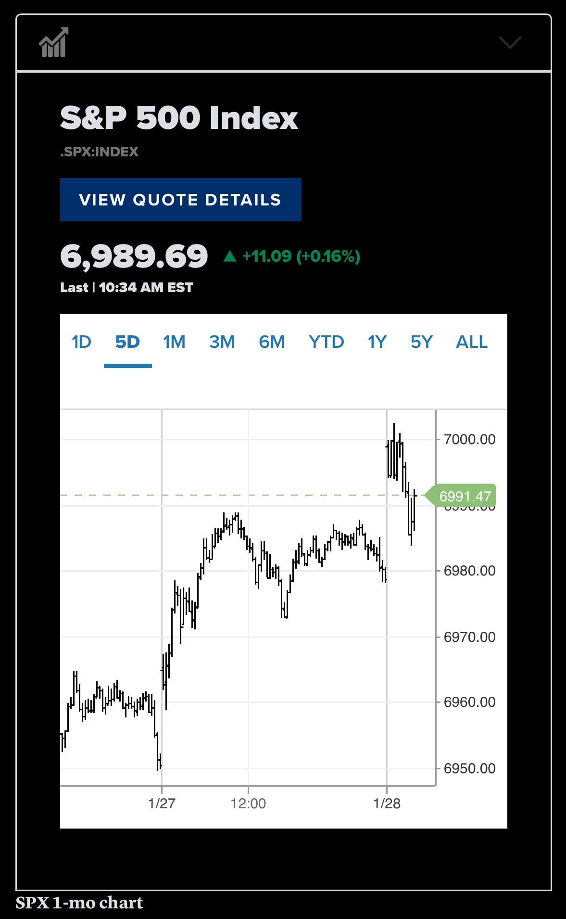Switch to the 1M chart range
566x919 pixels.
click(x=174, y=342)
